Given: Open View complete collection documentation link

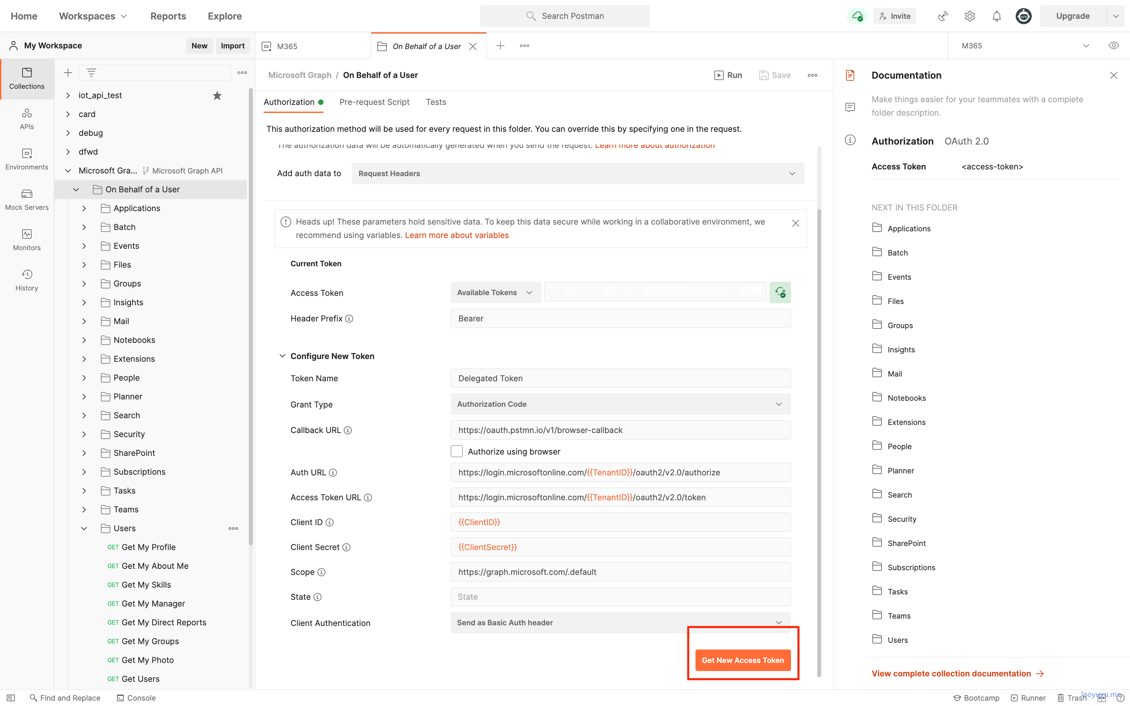Looking at the screenshot, I should coord(958,673).
